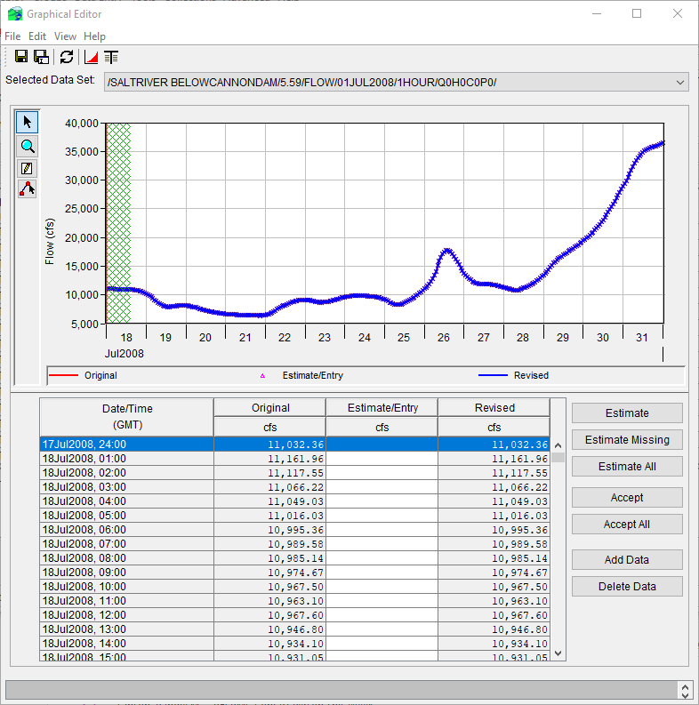
Task: Open the Edit menu
Action: click(37, 36)
